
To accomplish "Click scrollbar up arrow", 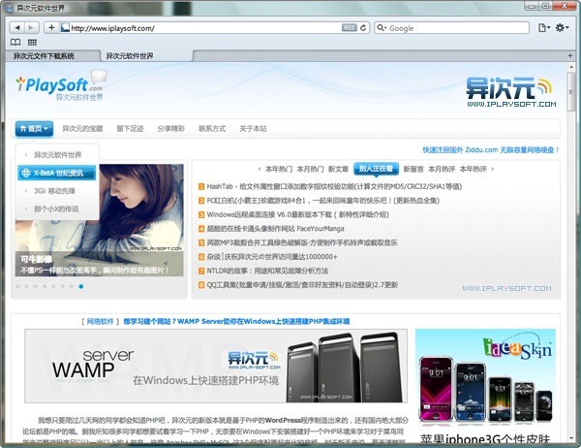I will [x=570, y=67].
